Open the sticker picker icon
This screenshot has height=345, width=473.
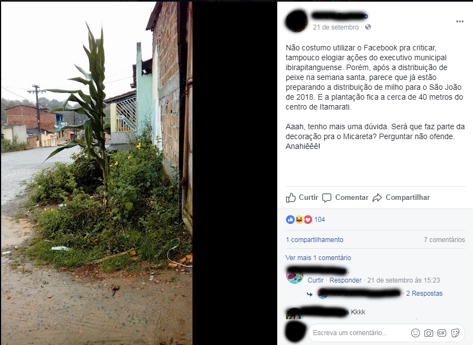(x=455, y=333)
